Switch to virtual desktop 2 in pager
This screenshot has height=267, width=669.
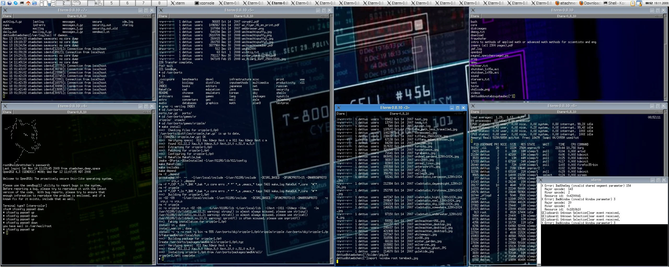click(x=64, y=3)
